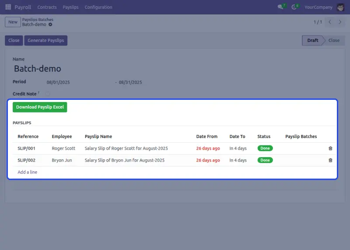The image size is (350, 250).
Task: Click the 1 / 1 pager counter
Action: click(x=318, y=22)
